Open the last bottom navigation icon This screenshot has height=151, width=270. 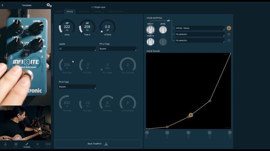click(48, 145)
